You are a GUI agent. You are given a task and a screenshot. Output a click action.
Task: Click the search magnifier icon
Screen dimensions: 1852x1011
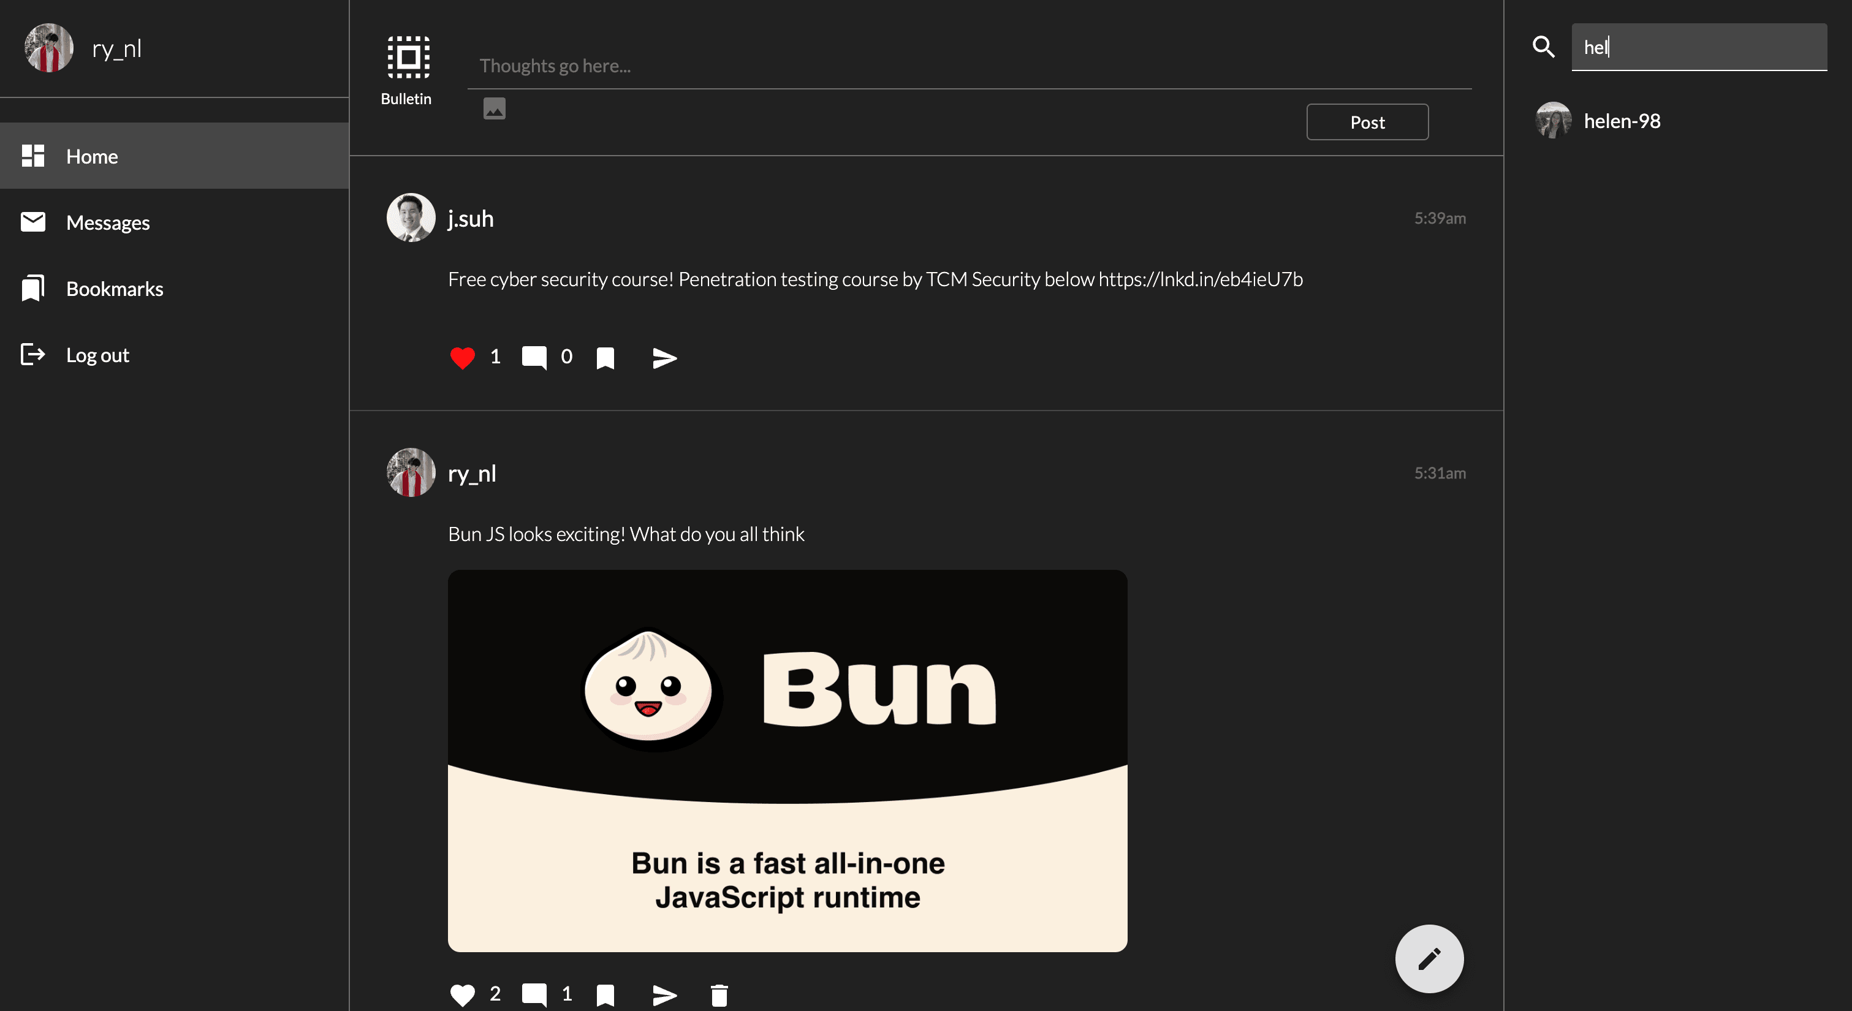click(1543, 46)
